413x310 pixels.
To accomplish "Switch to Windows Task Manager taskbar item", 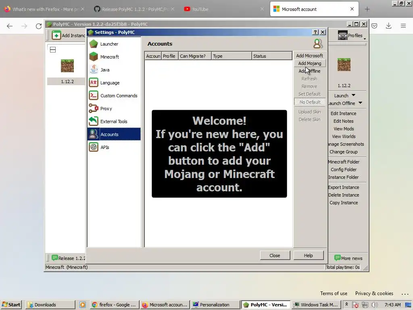I will (315, 304).
